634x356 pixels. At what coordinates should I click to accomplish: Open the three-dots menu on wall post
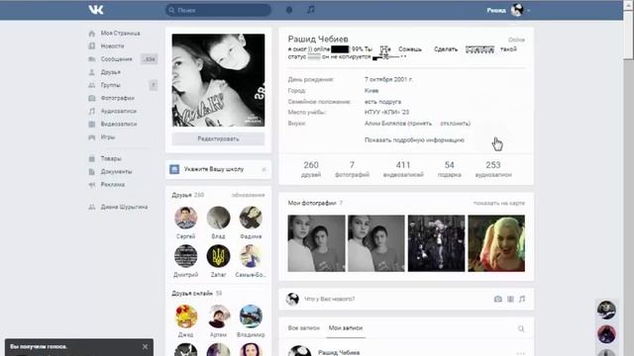tap(520, 353)
